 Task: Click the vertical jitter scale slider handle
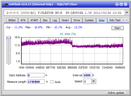click(9, 37)
